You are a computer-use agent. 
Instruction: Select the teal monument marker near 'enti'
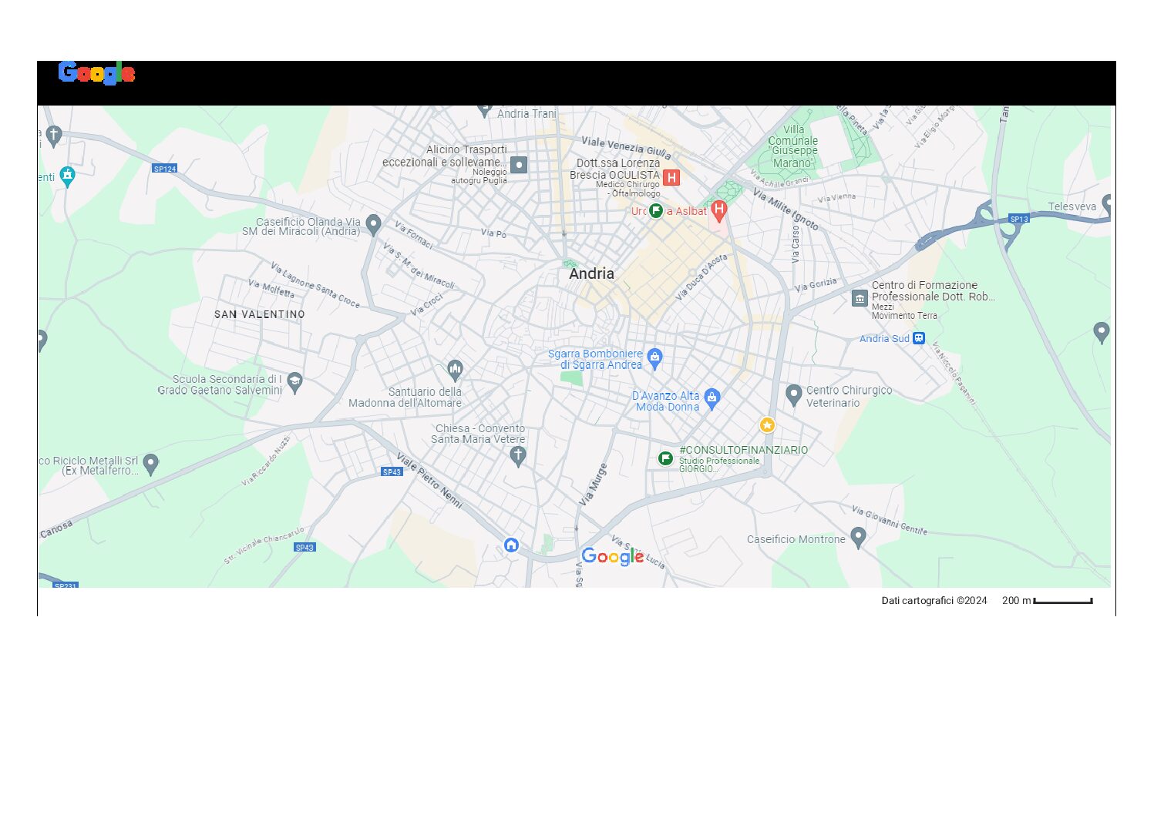click(x=68, y=176)
